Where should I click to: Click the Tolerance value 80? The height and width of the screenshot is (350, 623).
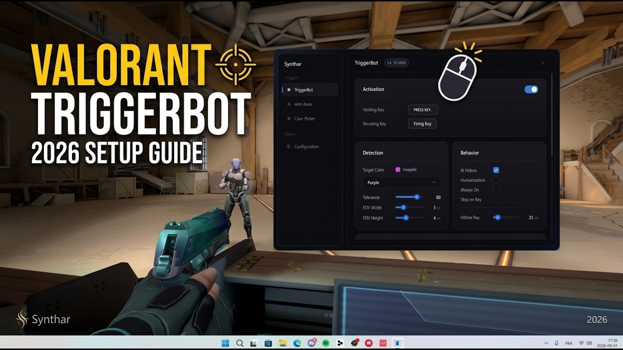click(438, 197)
